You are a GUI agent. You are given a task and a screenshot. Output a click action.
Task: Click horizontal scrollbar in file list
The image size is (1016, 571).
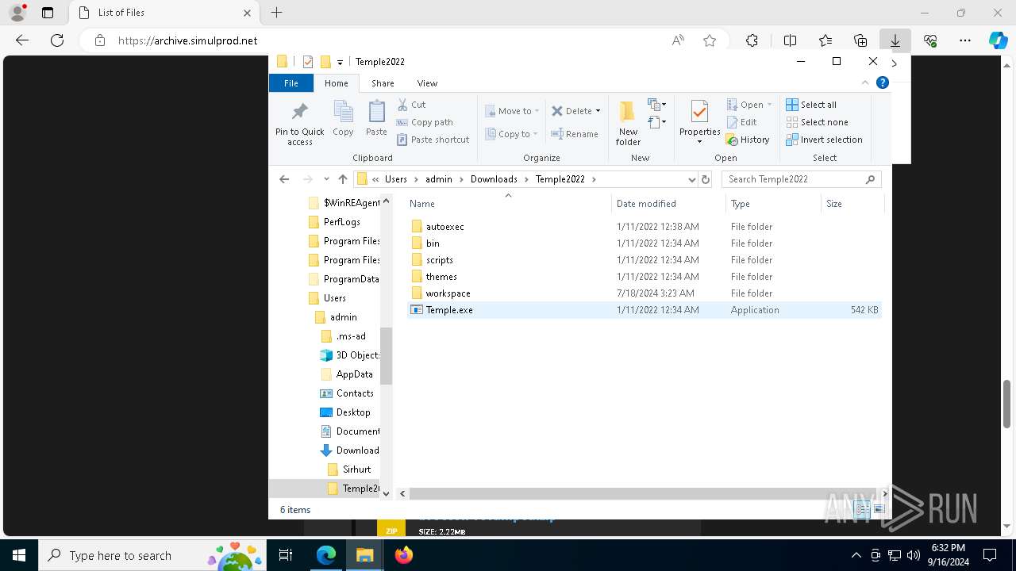click(x=643, y=493)
